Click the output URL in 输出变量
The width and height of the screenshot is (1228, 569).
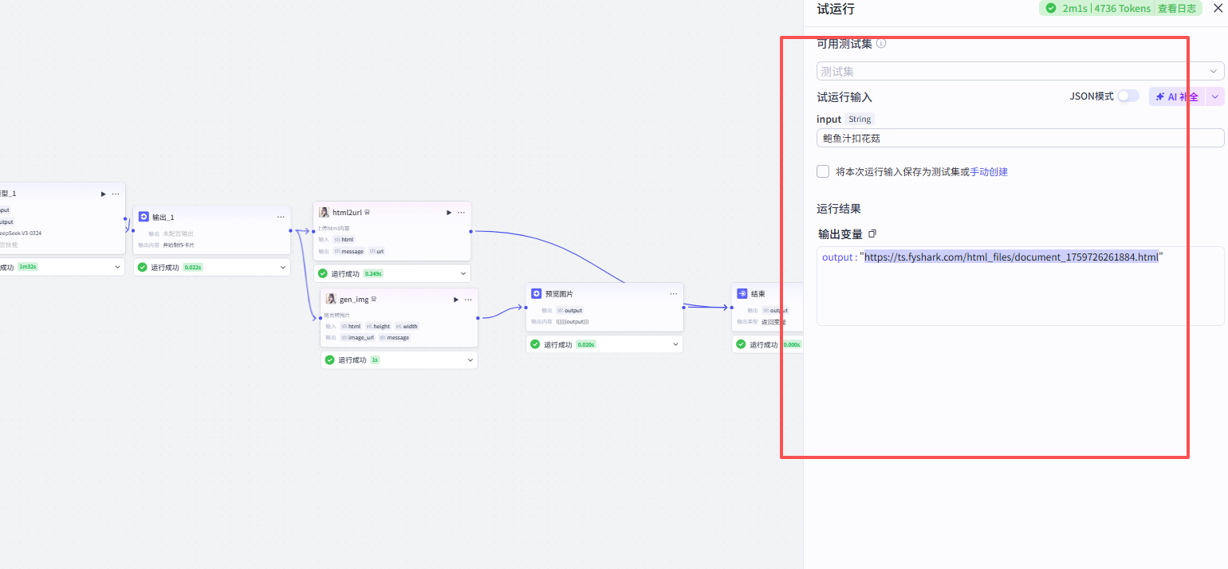click(1011, 257)
